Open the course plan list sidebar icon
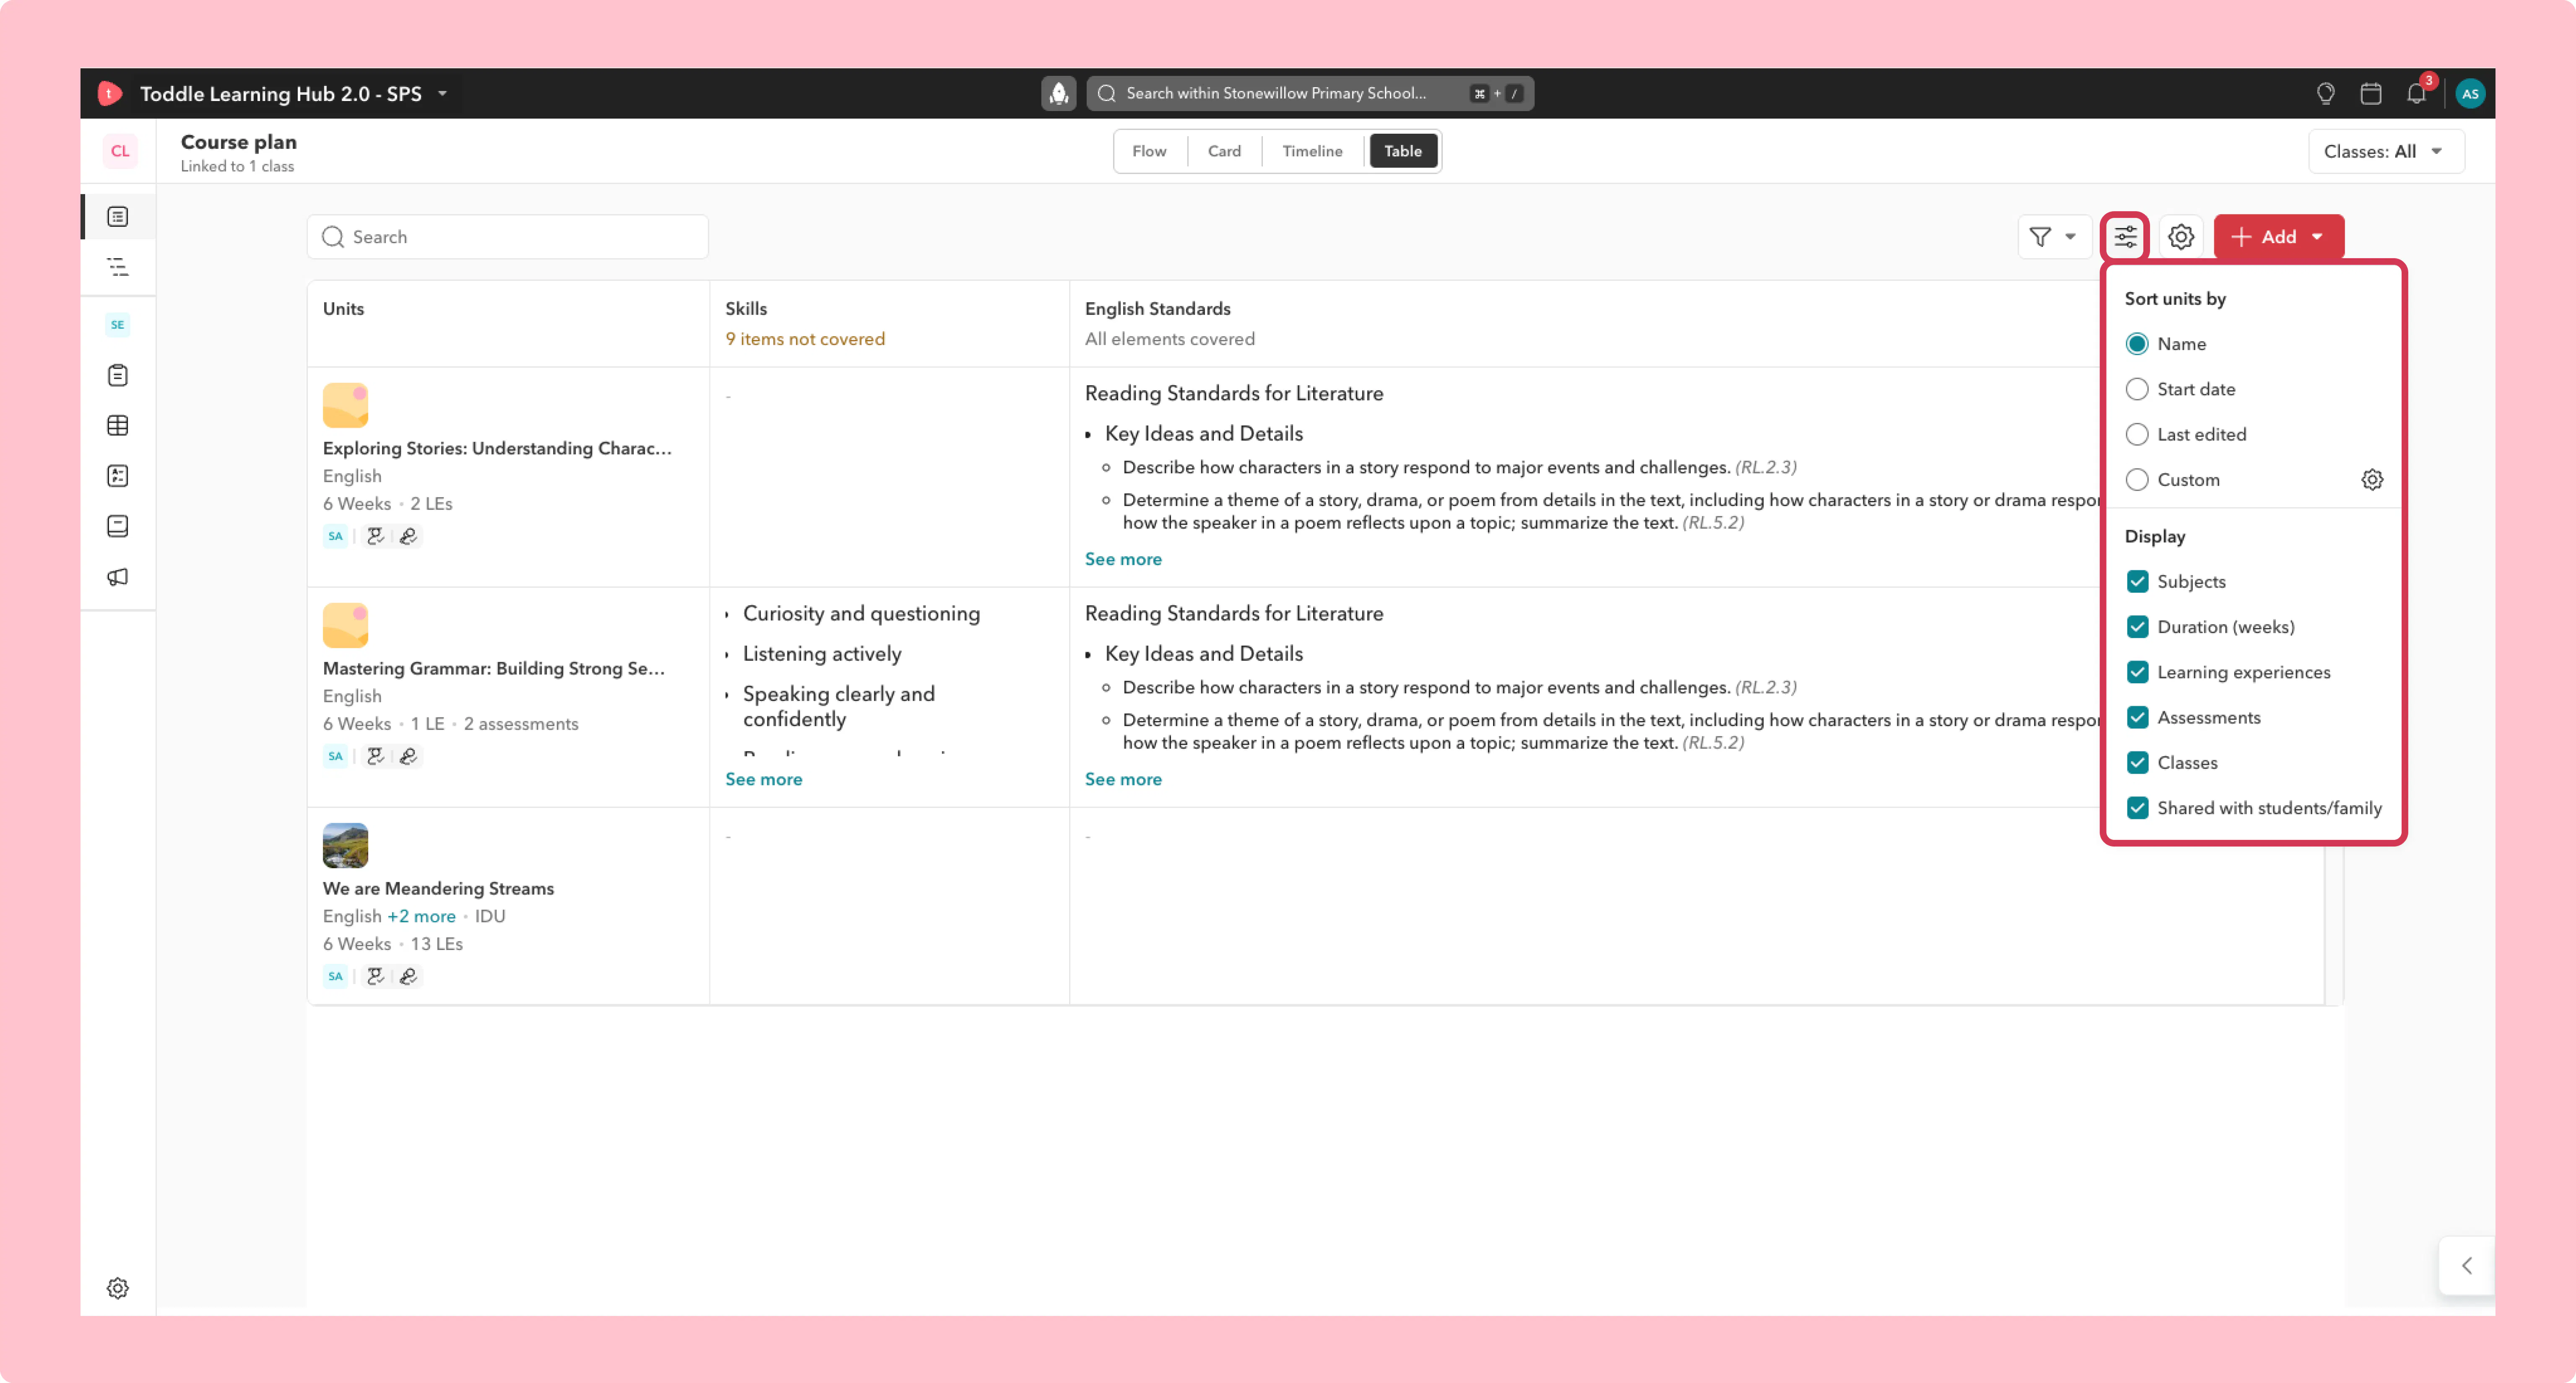 [118, 217]
